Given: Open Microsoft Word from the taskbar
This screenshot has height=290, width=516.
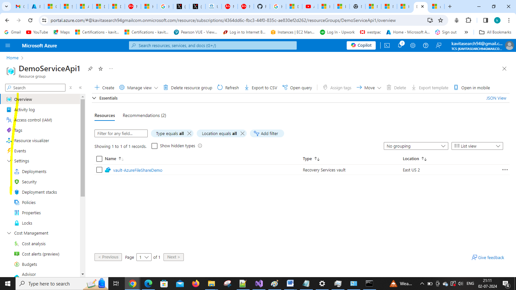Looking at the screenshot, I should pyautogui.click(x=290, y=284).
